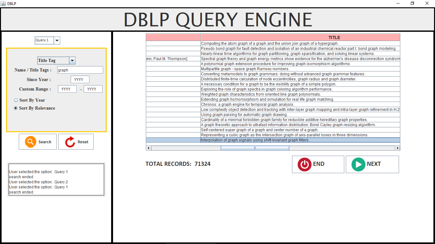Image resolution: width=435 pixels, height=244 pixels.
Task: Minimize the DBLP window
Action: (x=398, y=3)
